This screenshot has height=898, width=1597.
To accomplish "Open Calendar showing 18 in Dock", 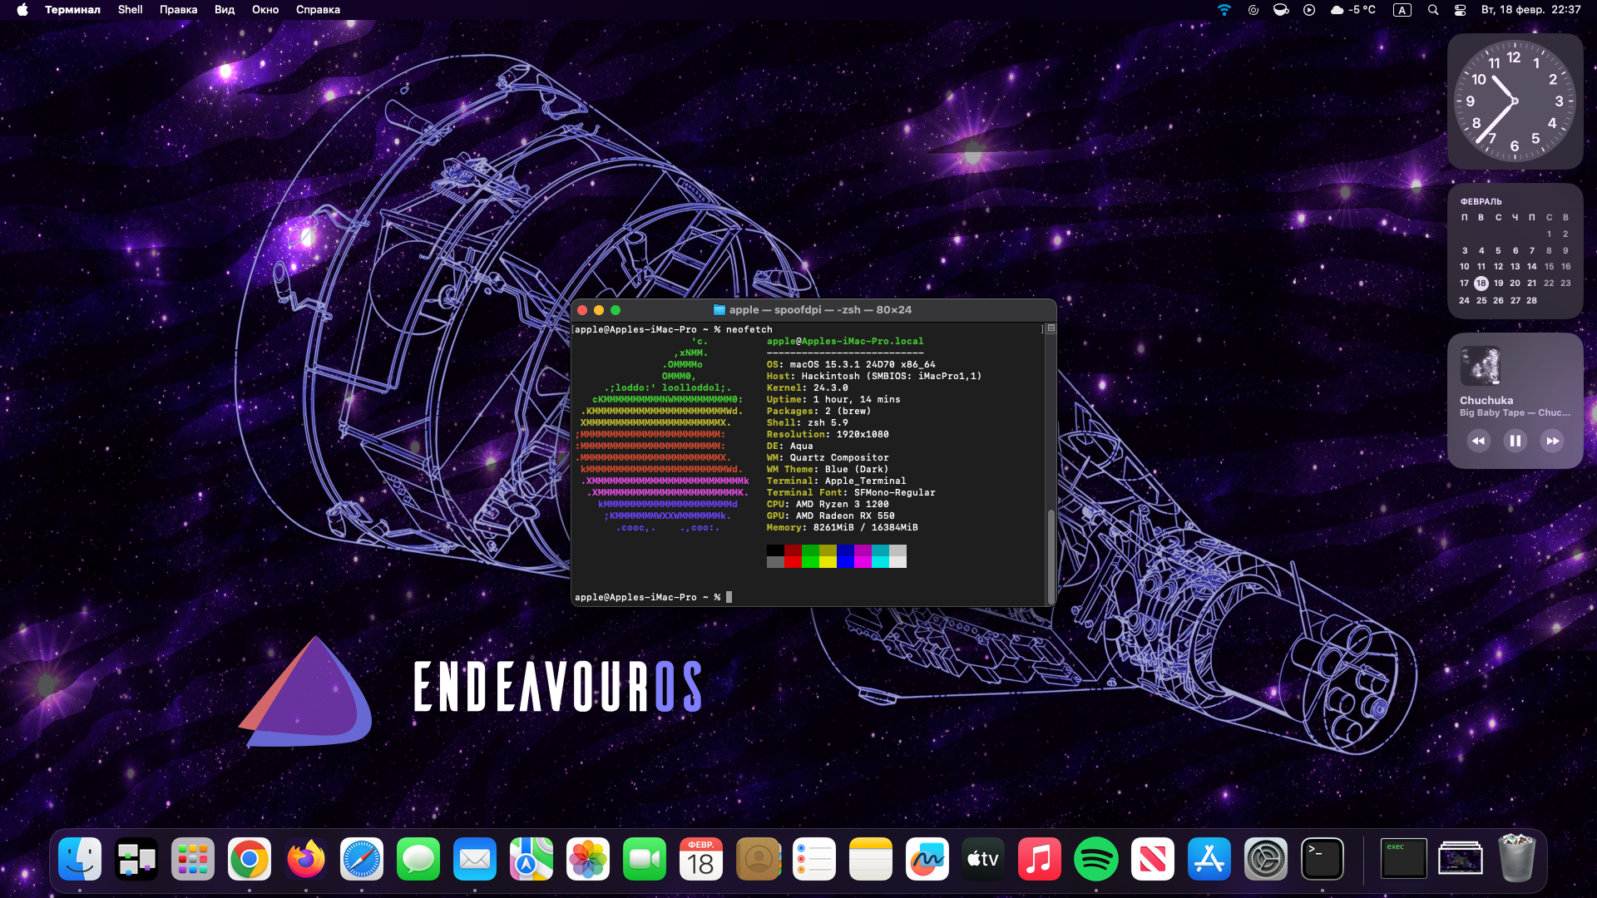I will [701, 859].
